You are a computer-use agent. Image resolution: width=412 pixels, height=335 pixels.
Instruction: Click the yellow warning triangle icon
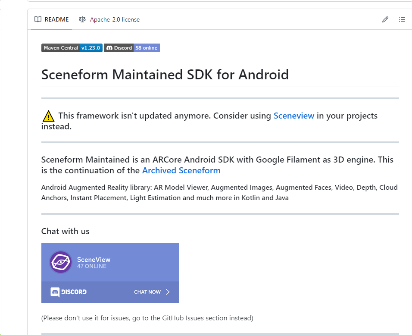(48, 116)
